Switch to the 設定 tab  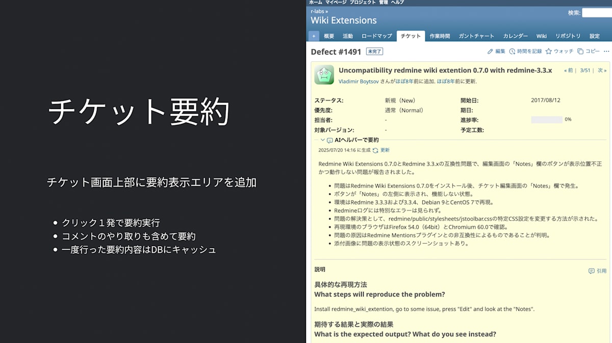595,36
